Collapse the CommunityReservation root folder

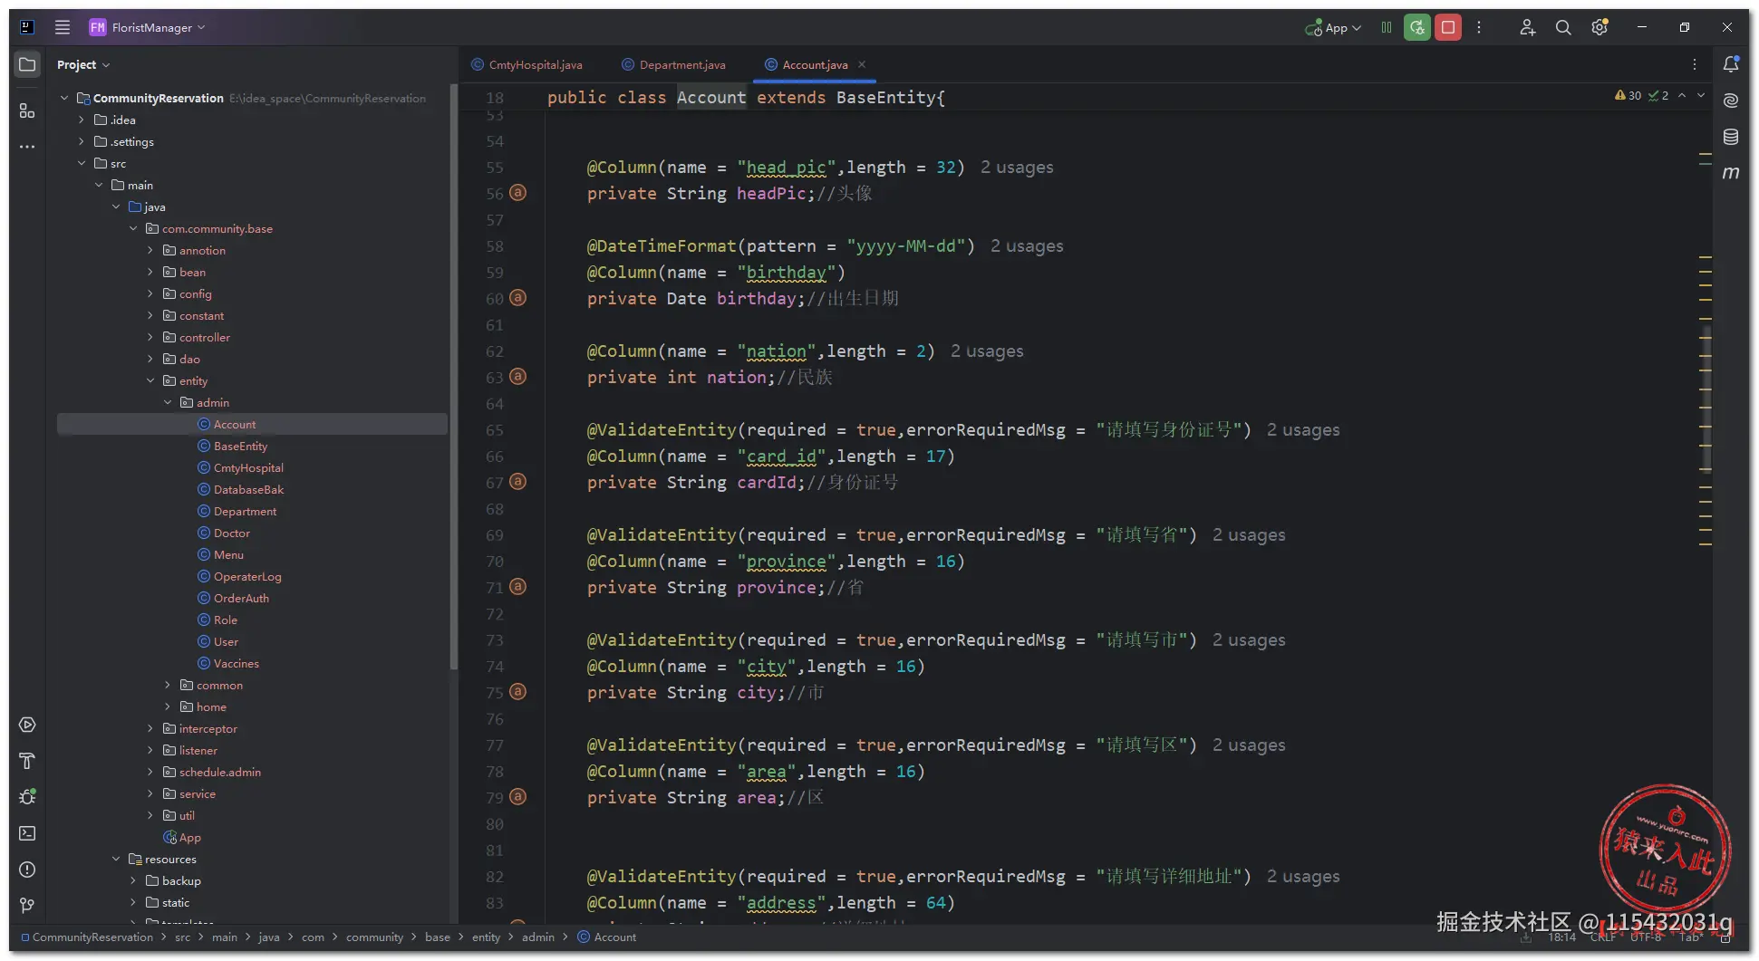(64, 98)
